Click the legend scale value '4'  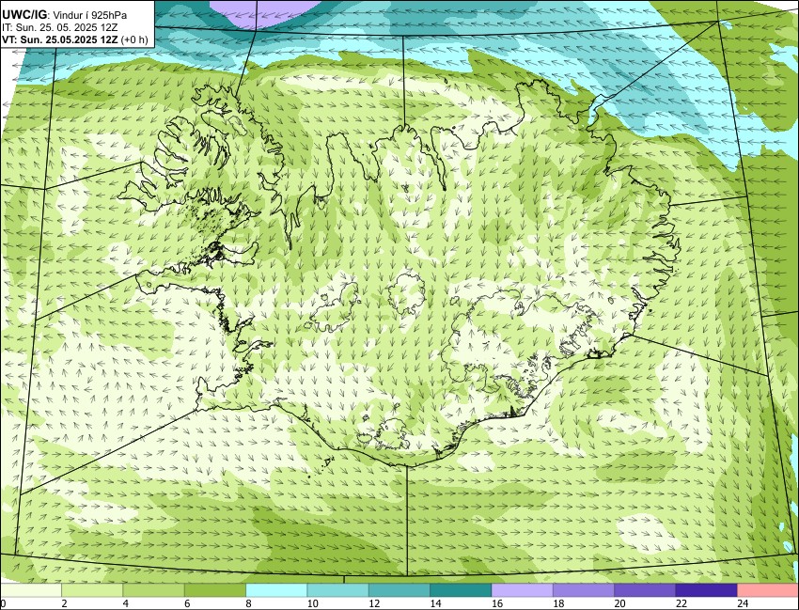click(x=125, y=603)
